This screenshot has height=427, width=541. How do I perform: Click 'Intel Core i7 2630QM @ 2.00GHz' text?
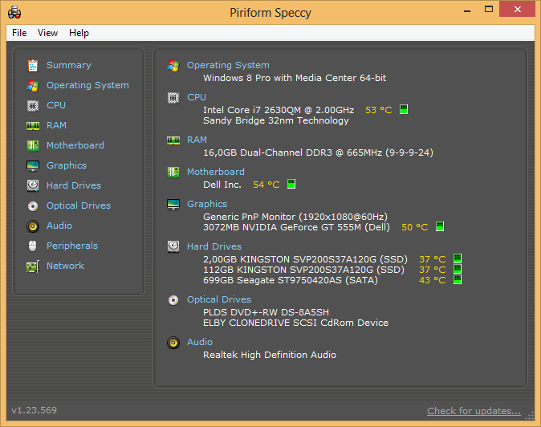pos(279,110)
